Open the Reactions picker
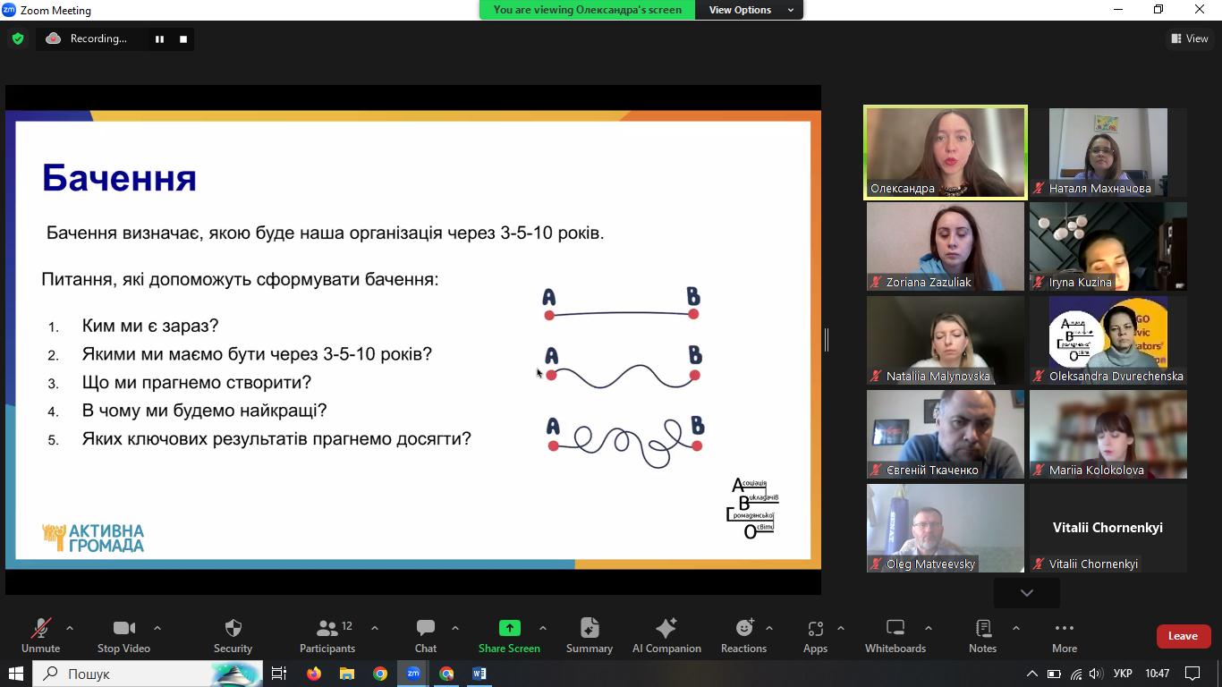Screen dimensions: 1222x687 coord(743,635)
